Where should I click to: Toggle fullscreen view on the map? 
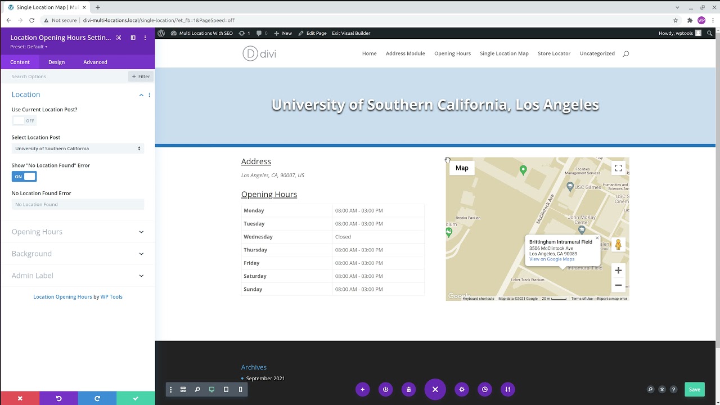[x=618, y=168]
